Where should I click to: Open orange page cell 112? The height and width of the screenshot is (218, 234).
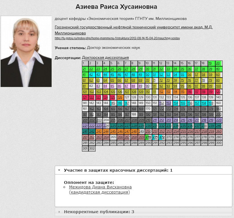[162, 92]
